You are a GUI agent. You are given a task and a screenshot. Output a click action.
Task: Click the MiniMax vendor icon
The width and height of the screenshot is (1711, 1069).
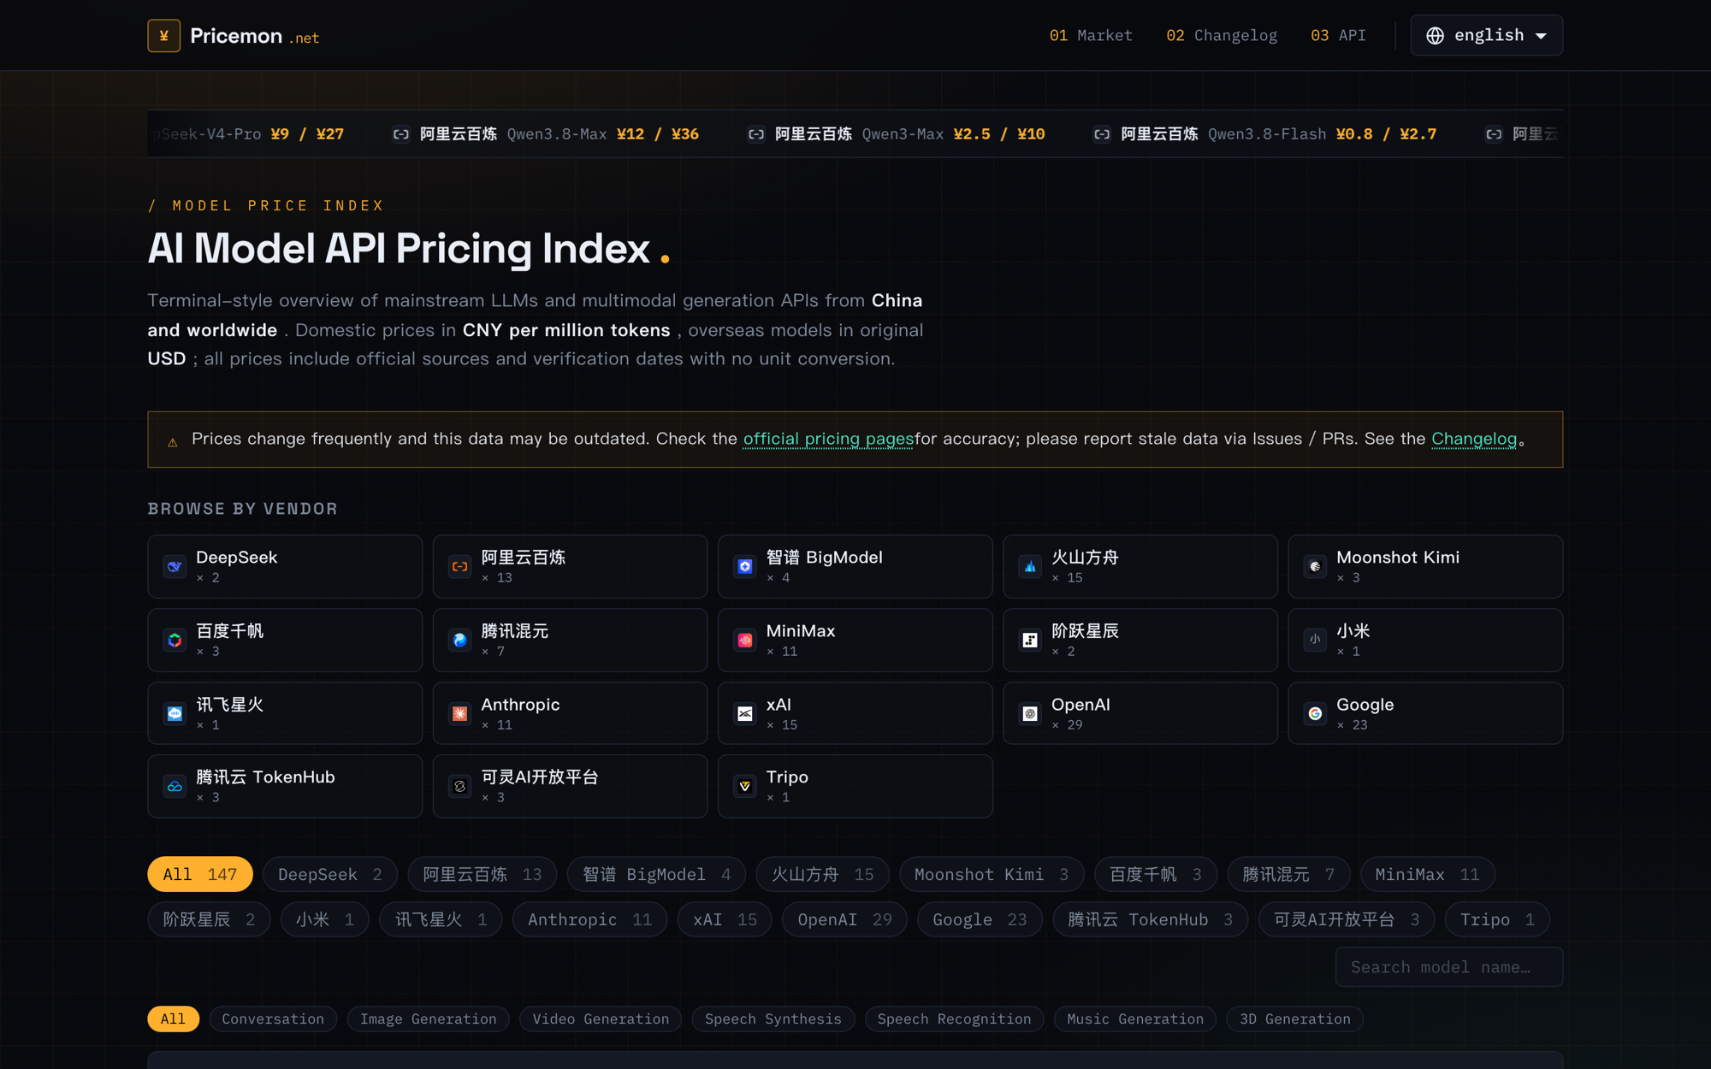click(745, 640)
